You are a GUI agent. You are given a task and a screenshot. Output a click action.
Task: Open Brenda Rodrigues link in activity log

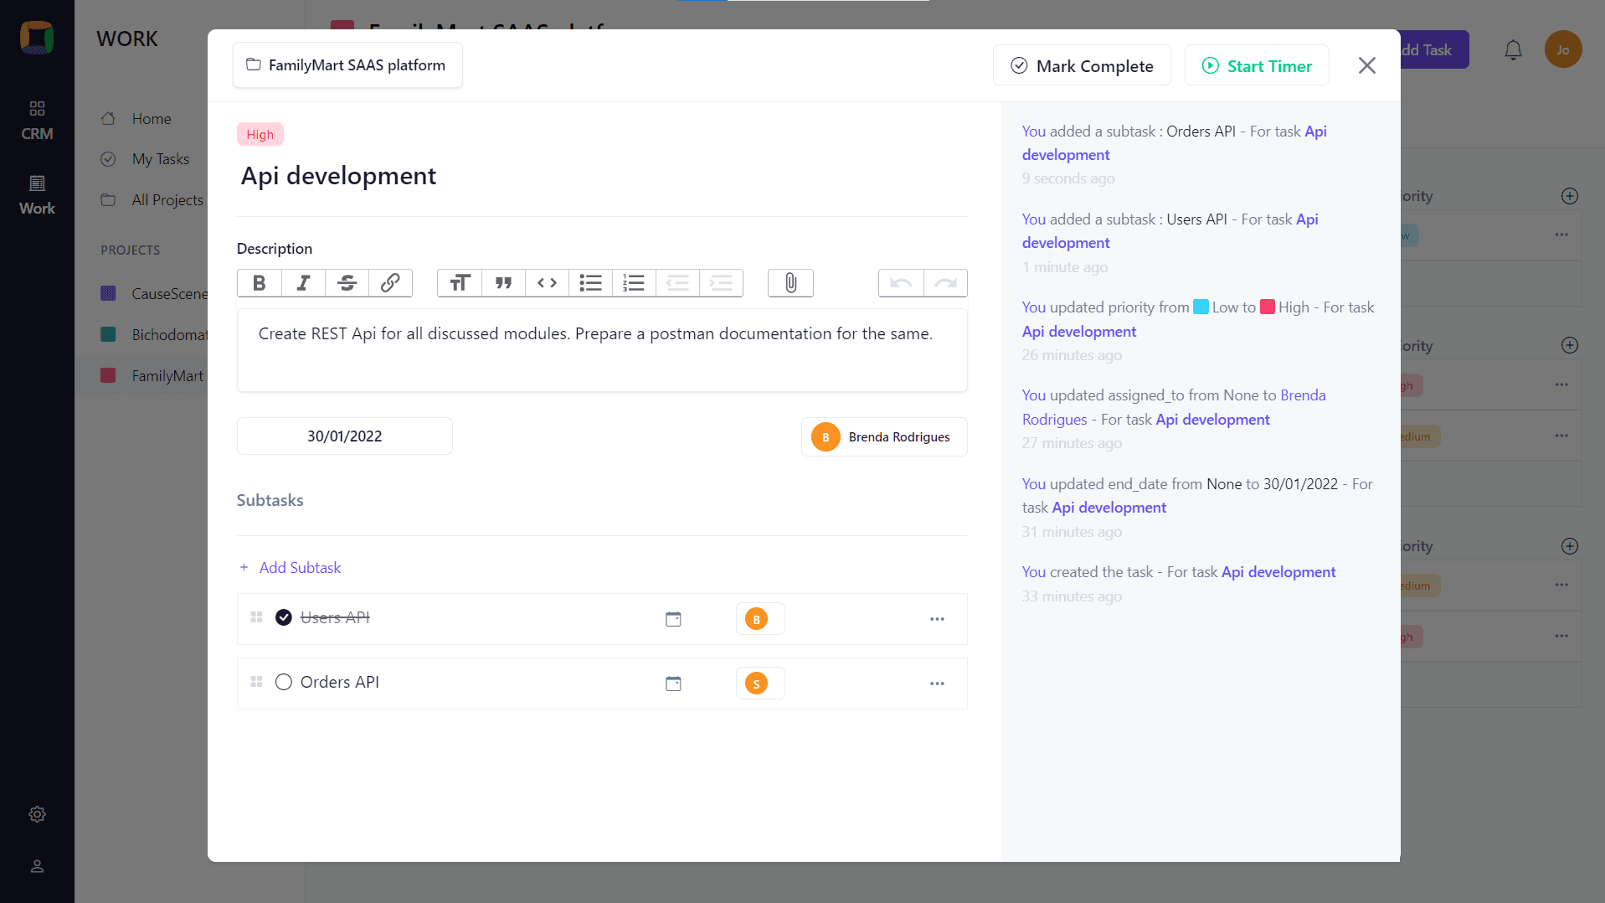pyautogui.click(x=1174, y=407)
